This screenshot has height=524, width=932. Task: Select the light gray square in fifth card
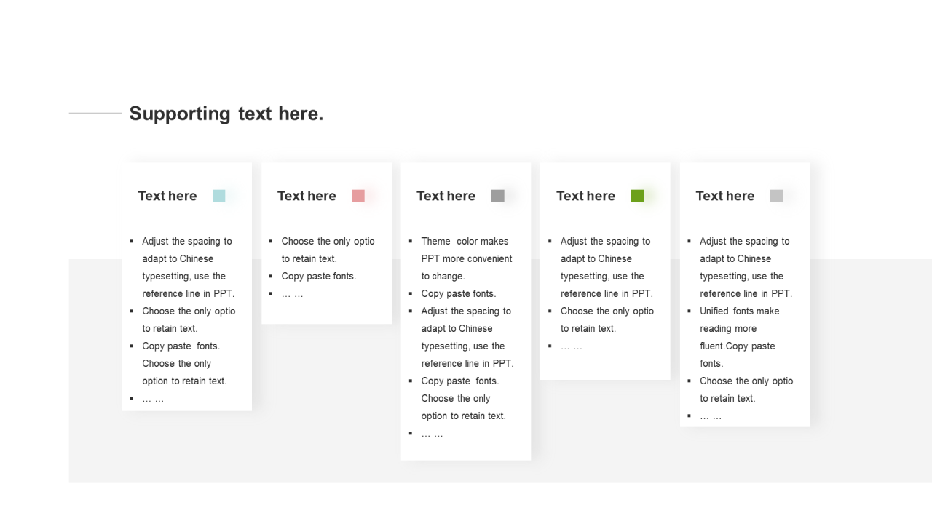[x=777, y=196]
